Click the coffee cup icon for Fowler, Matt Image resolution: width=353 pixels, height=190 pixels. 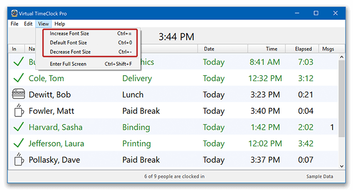pos(19,110)
